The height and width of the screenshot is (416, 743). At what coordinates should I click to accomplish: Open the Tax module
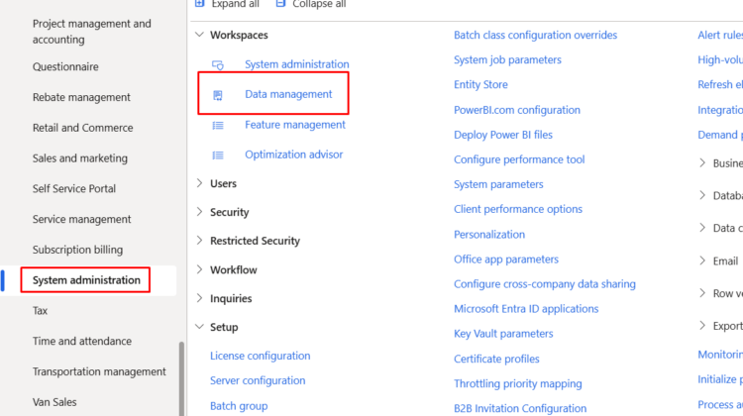(x=40, y=311)
